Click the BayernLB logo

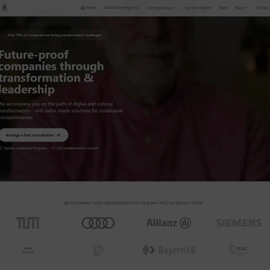169,250
